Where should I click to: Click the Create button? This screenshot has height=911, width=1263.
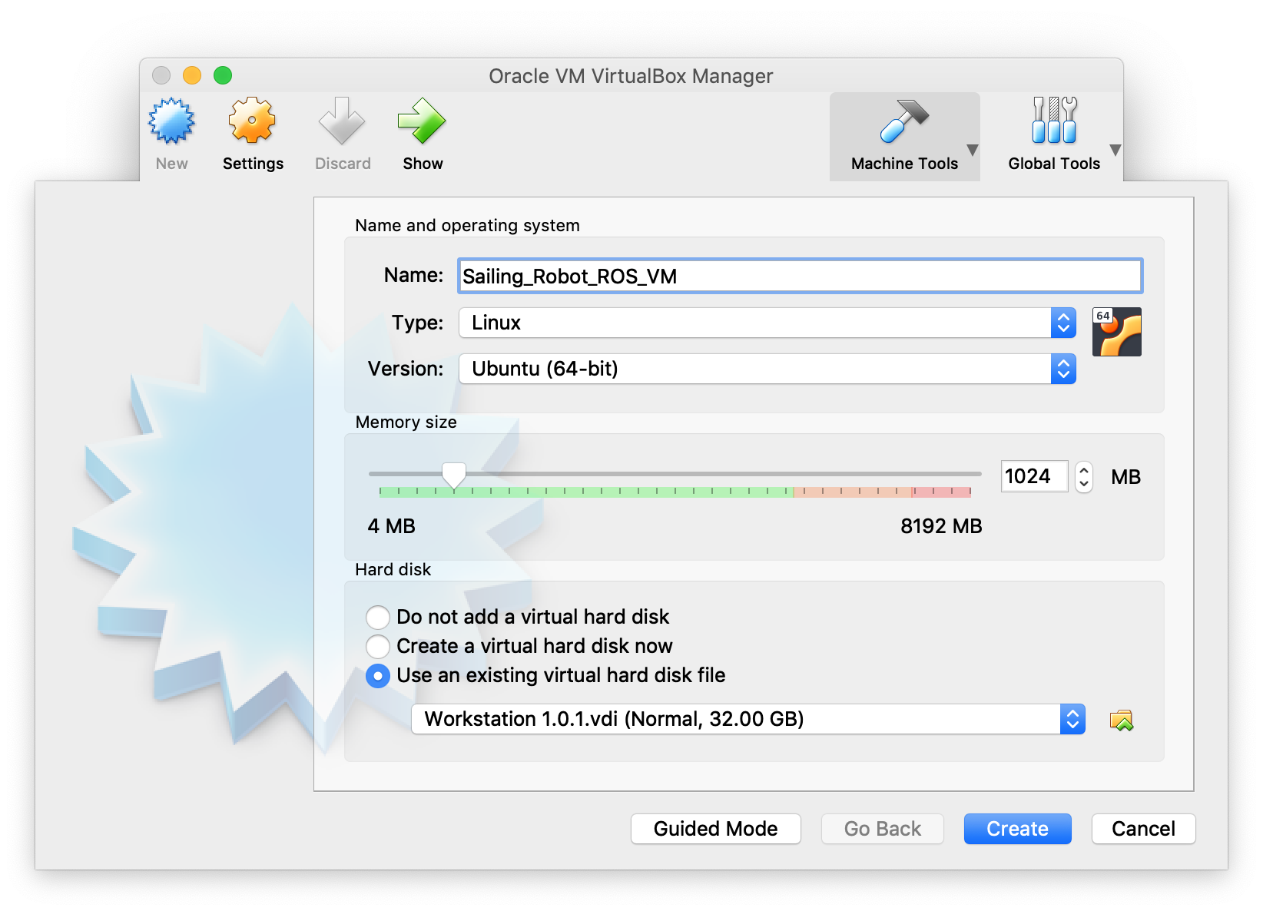pos(1018,829)
